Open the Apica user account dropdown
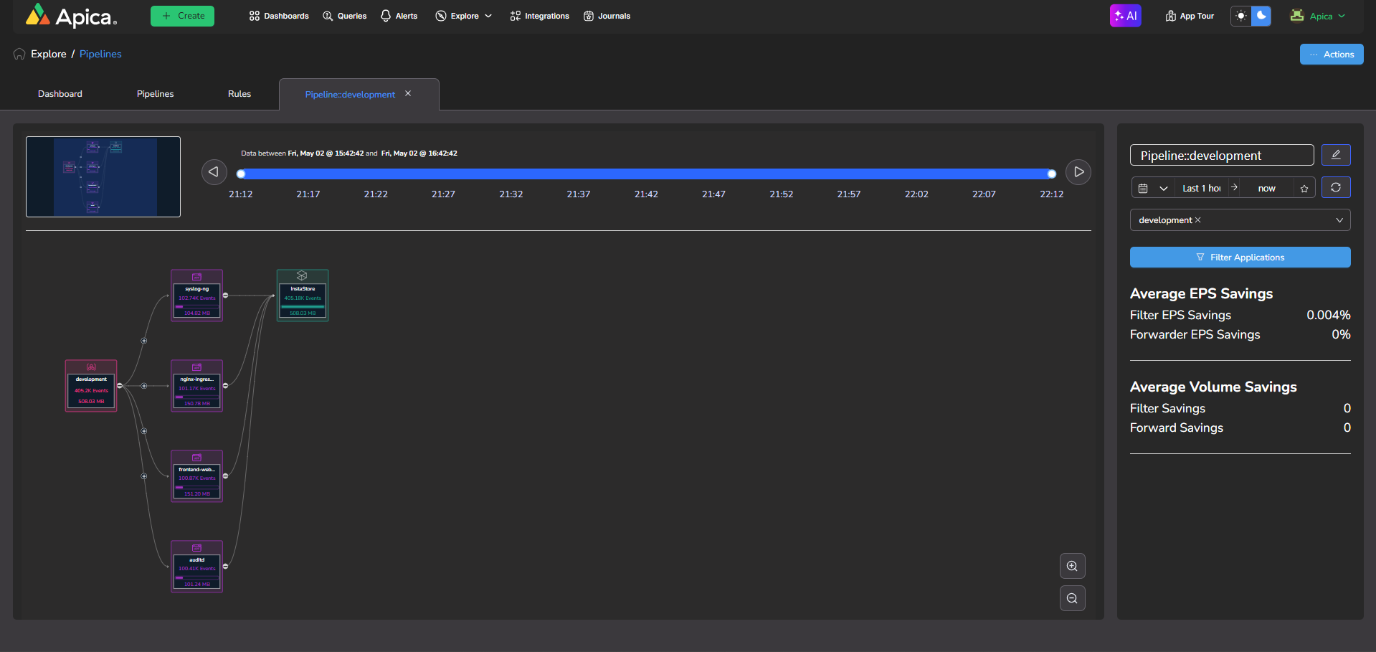The height and width of the screenshot is (652, 1376). tap(1319, 16)
